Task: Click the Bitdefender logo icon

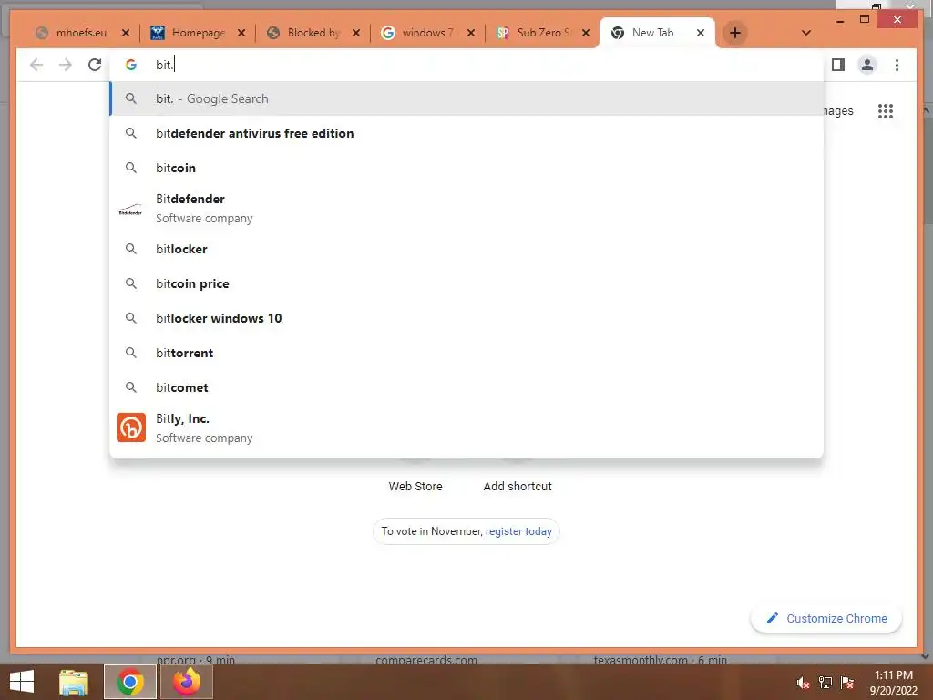Action: point(131,210)
